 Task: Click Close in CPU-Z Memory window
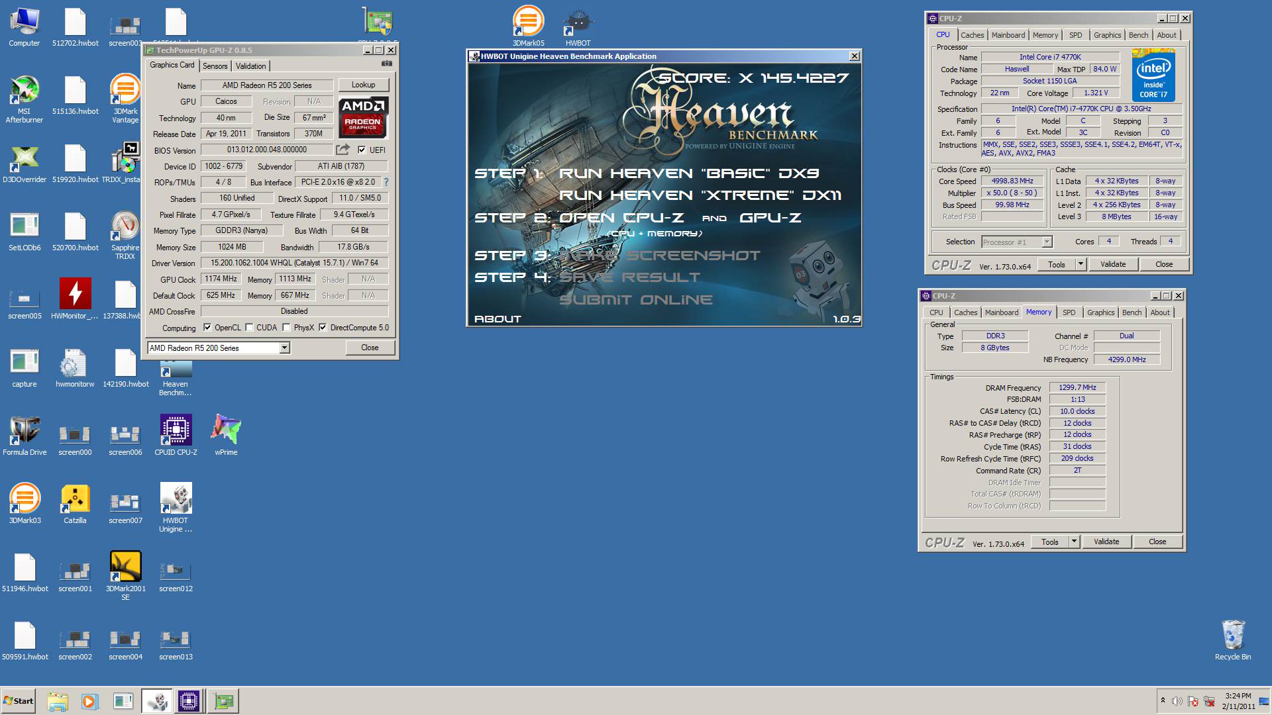pos(1157,542)
